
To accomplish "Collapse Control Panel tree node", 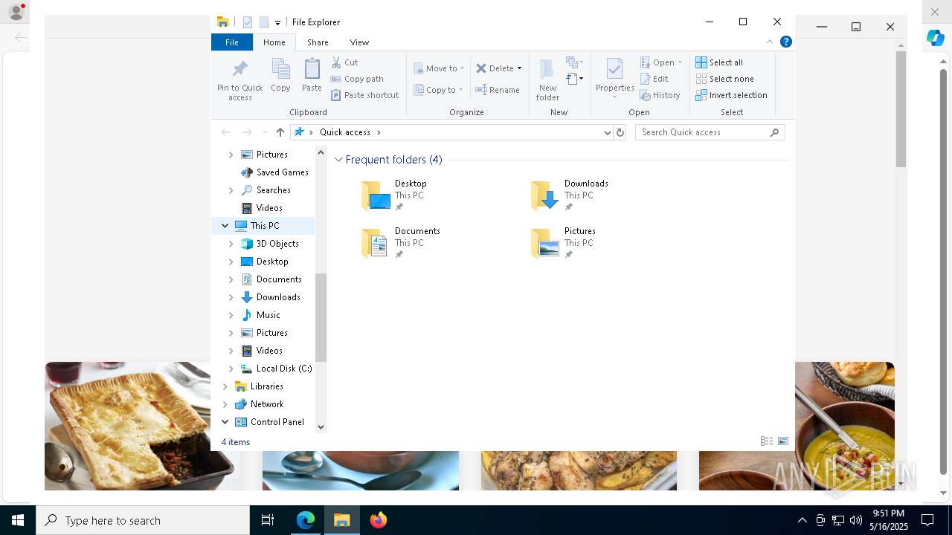I will coord(225,422).
